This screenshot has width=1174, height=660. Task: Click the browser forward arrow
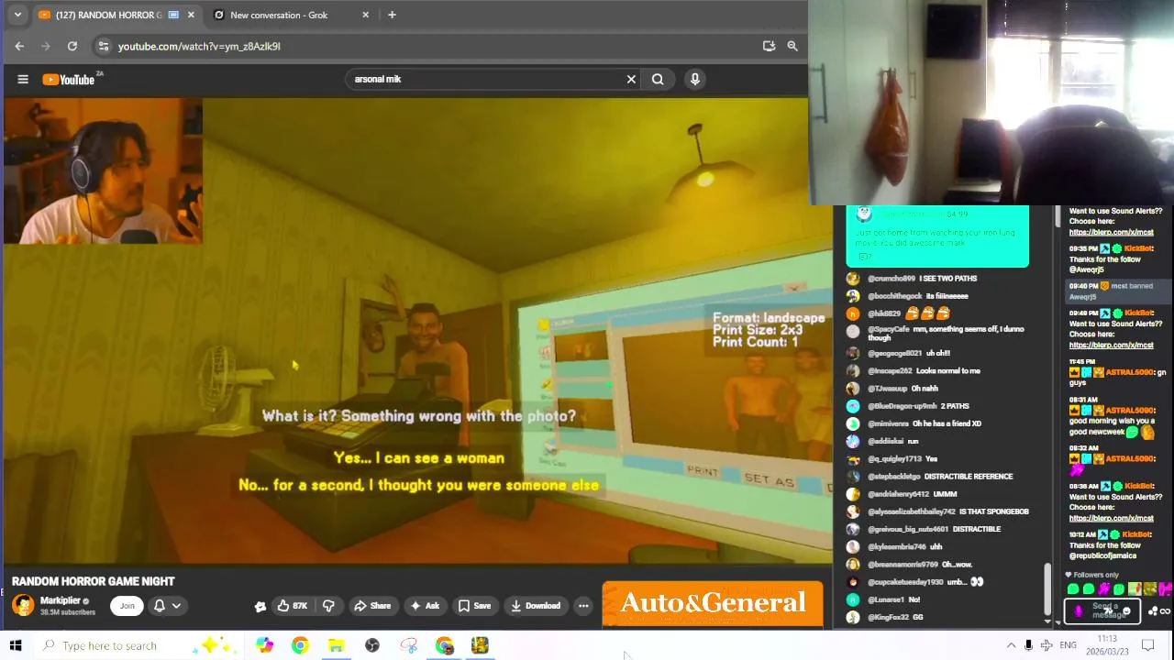click(46, 46)
